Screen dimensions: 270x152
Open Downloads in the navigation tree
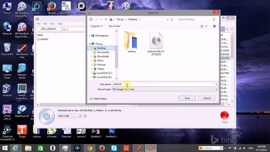pos(103,56)
